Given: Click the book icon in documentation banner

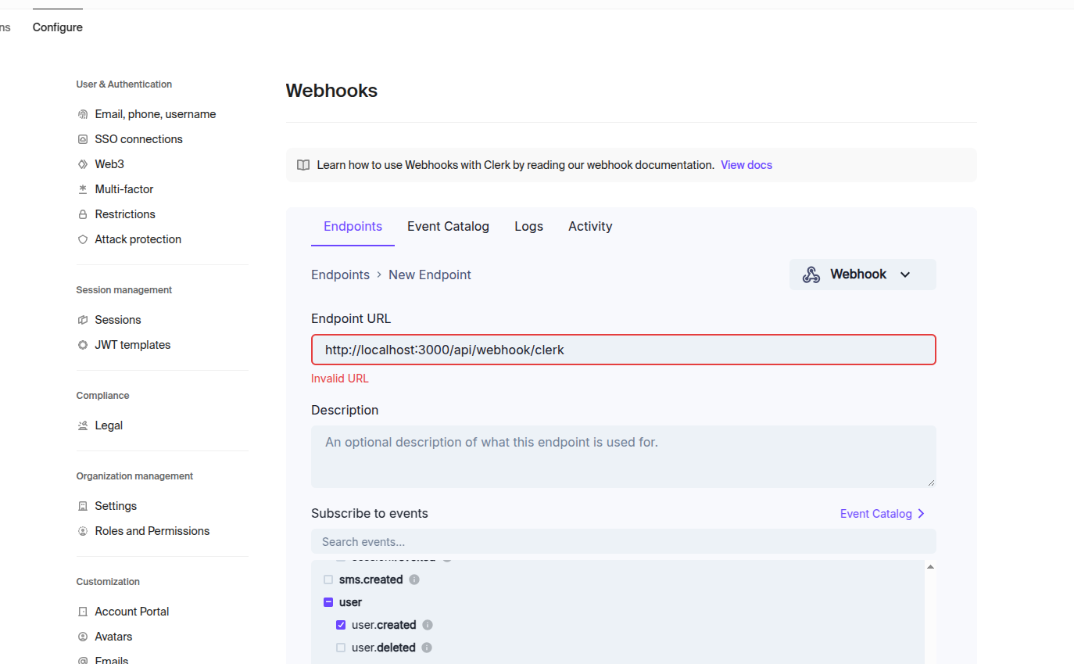Looking at the screenshot, I should [x=303, y=165].
